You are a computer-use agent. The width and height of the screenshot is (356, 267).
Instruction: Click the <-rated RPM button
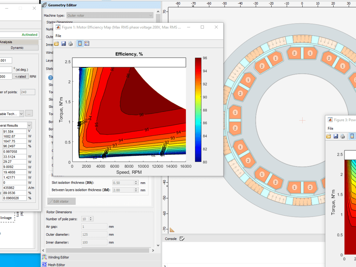[x=20, y=76]
